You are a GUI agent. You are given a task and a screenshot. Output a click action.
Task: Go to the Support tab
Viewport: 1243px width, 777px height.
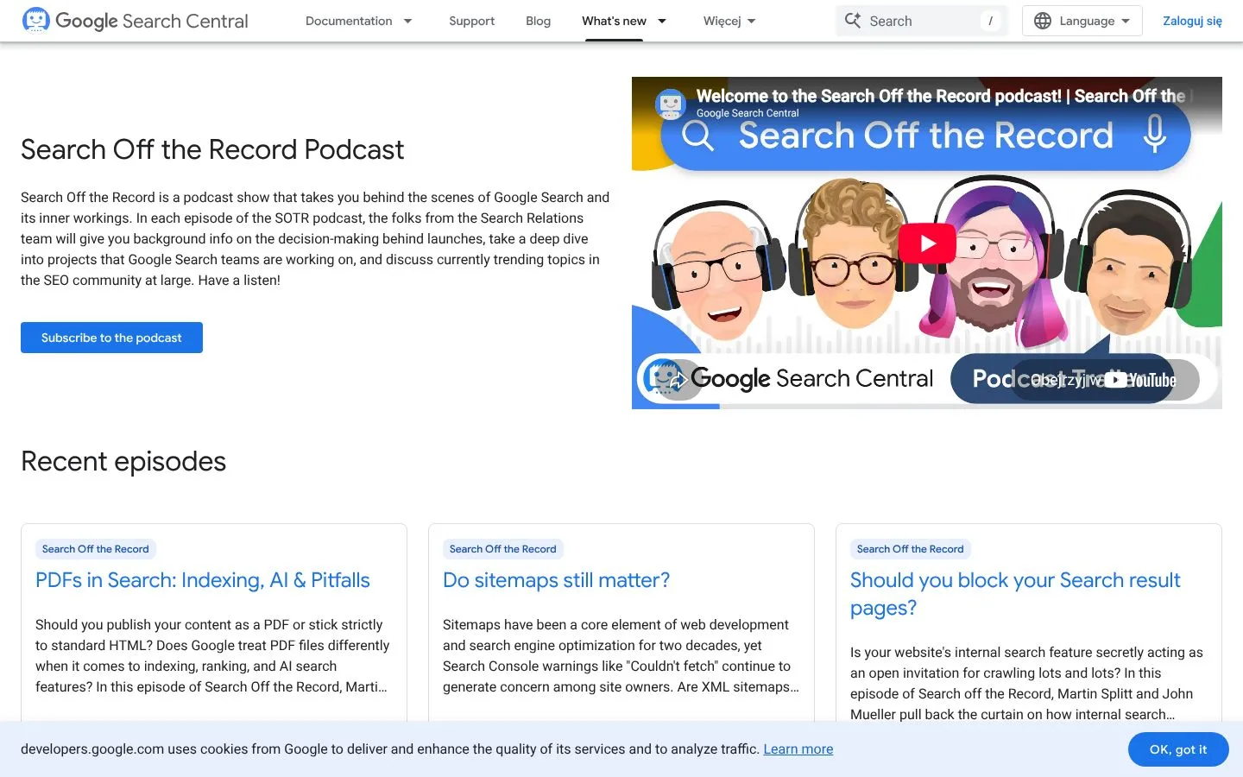pyautogui.click(x=471, y=21)
